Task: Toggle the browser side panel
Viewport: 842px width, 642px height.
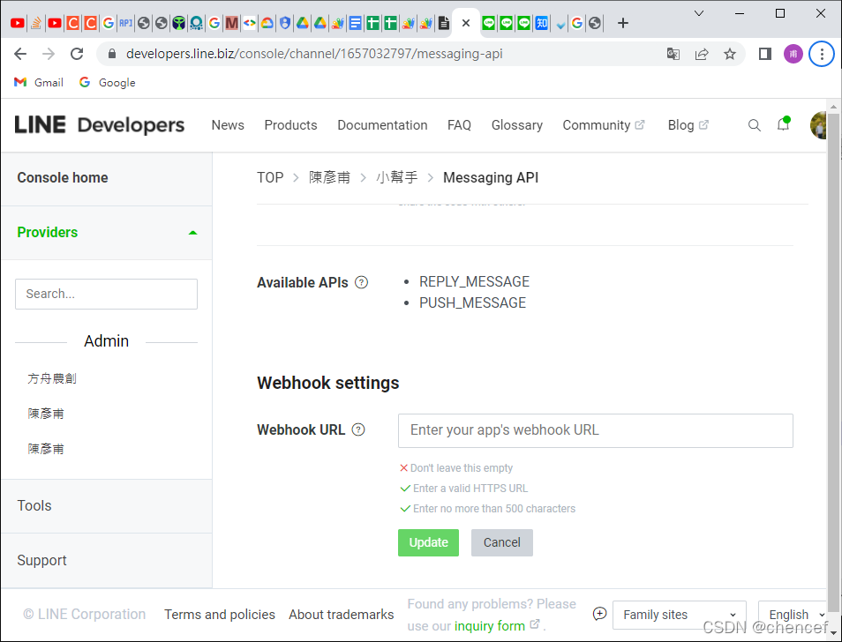Action: tap(764, 54)
